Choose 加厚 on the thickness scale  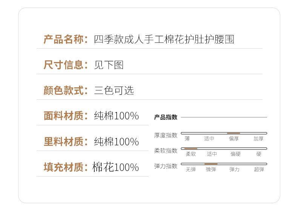[258, 139]
